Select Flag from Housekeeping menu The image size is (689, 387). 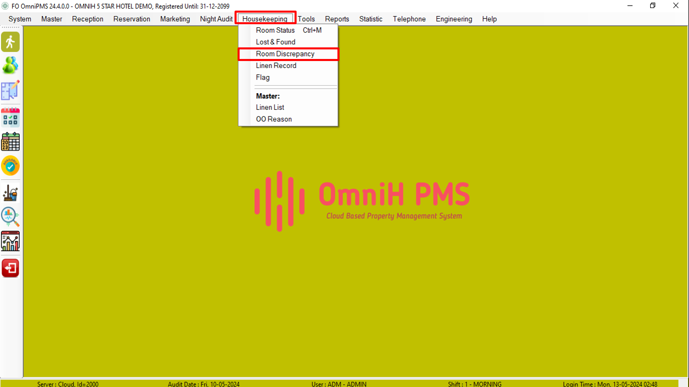288,78
